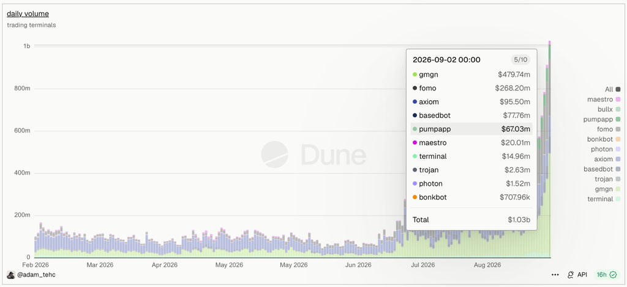This screenshot has width=627, height=287.
Task: Toggle the fomo legend series
Action: coord(609,129)
